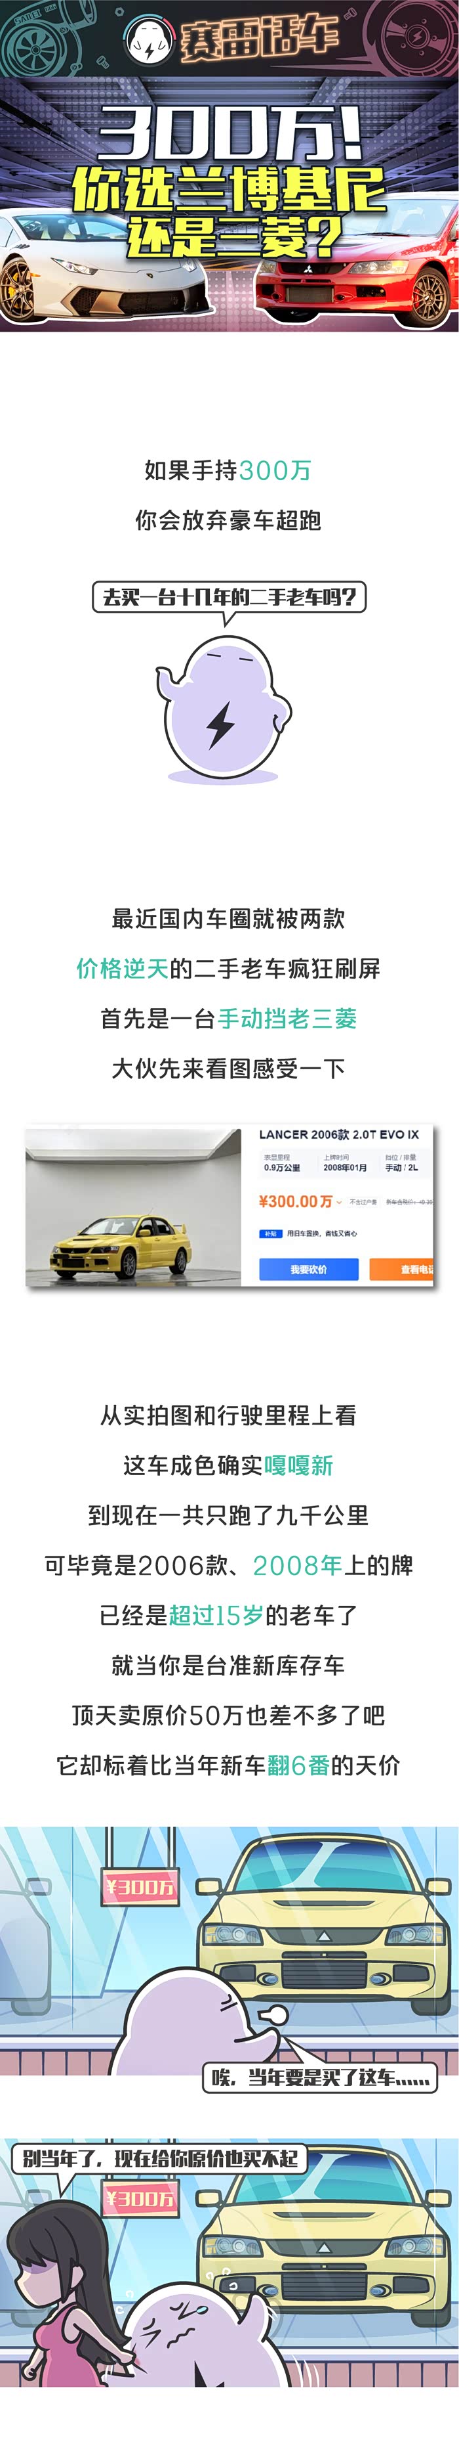
Task: Click the 0.9万公里 mileage info field
Action: click(281, 1163)
